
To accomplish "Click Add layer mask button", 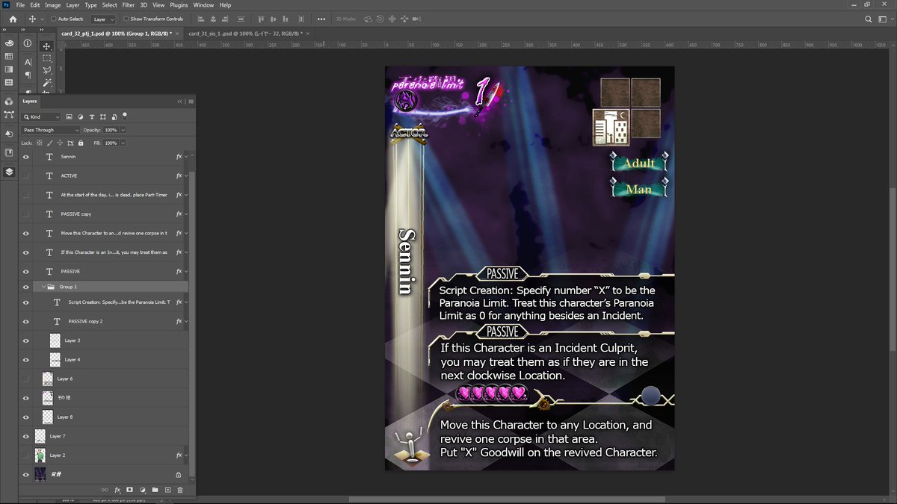I will [129, 490].
